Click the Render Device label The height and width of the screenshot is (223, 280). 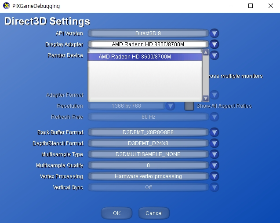65,55
